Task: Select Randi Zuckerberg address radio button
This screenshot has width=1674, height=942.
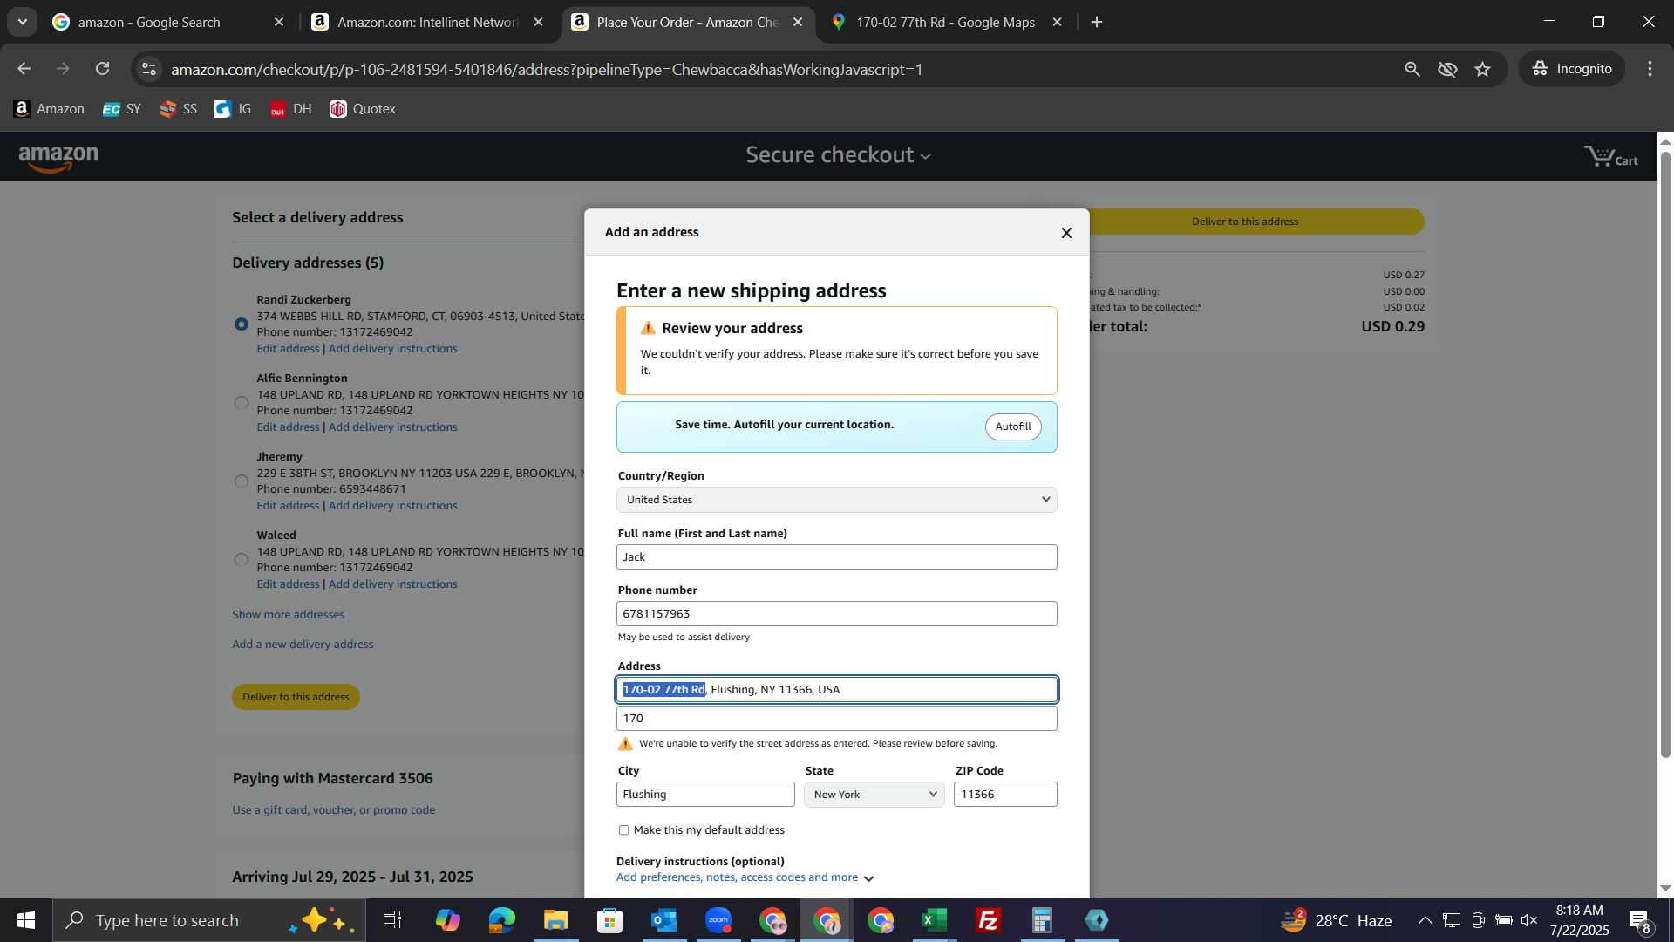Action: pyautogui.click(x=242, y=324)
